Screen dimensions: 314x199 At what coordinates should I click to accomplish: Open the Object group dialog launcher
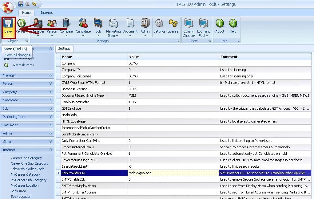tap(26, 41)
